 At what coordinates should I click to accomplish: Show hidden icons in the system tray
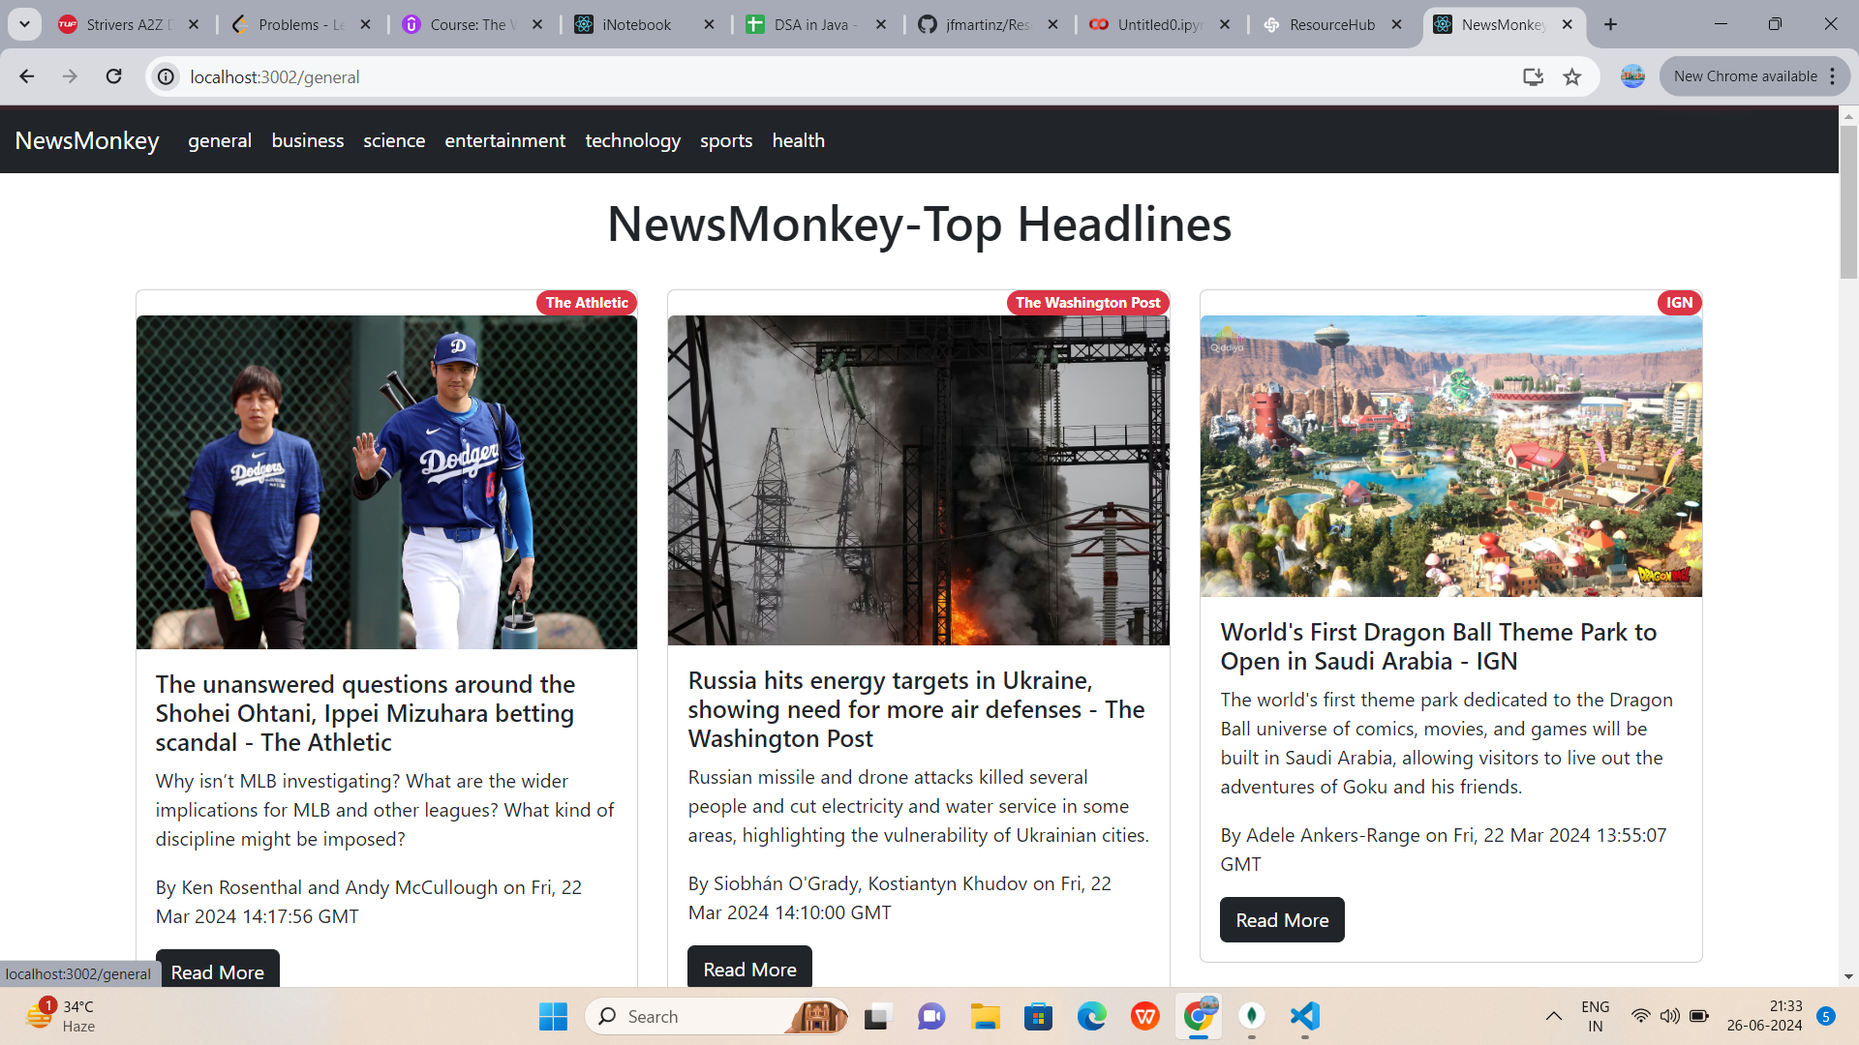coord(1553,1016)
